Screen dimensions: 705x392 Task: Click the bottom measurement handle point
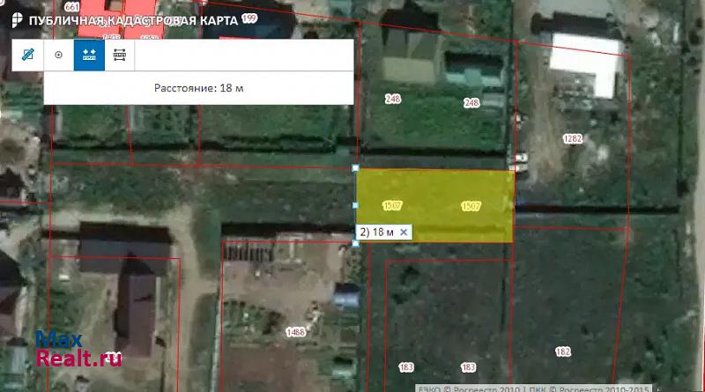pyautogui.click(x=356, y=243)
